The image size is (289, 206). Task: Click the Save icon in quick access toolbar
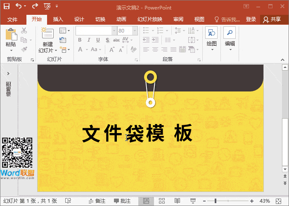point(7,6)
